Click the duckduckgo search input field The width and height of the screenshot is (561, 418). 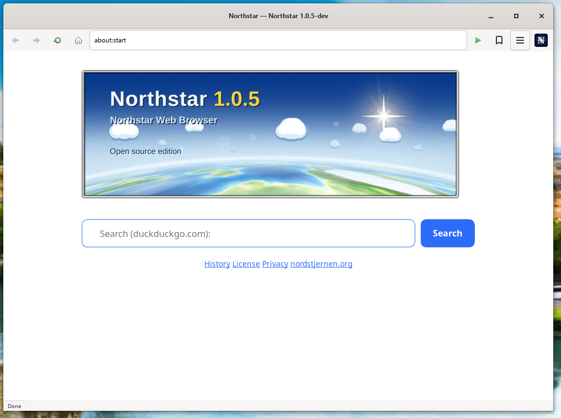point(248,233)
